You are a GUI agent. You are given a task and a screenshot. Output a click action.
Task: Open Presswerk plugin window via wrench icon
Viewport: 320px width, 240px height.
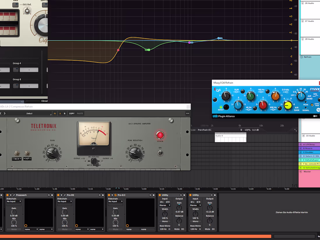pos(14,195)
